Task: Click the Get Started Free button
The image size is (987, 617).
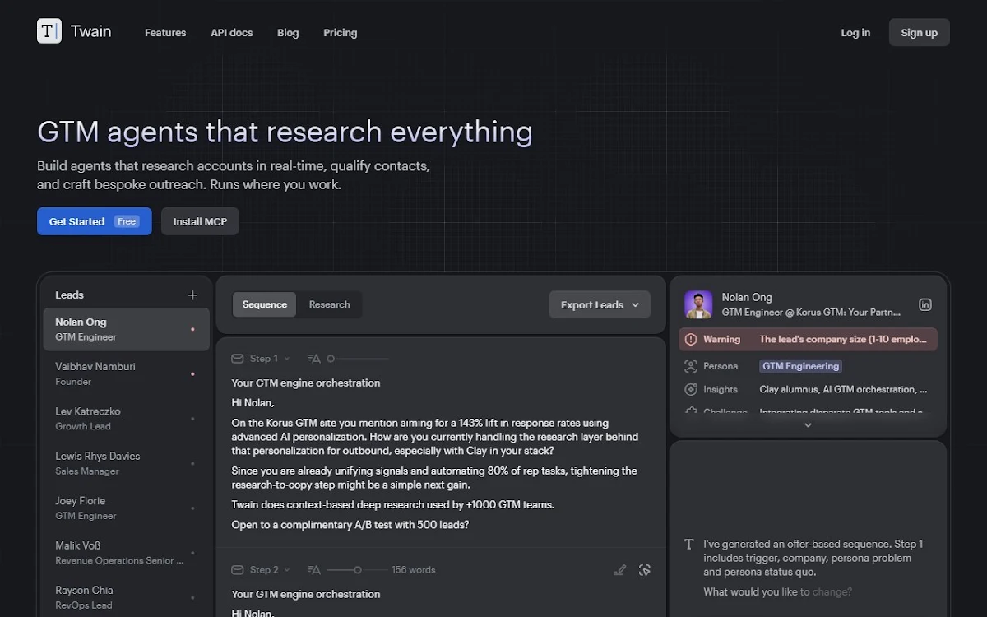Action: point(95,221)
